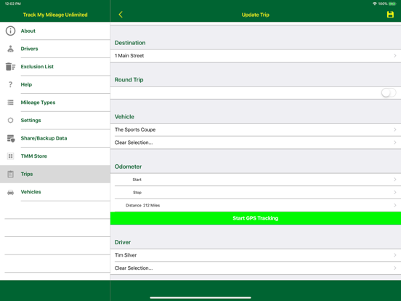Image resolution: width=401 pixels, height=301 pixels.
Task: Open the Exclusion List menu entry
Action: click(55, 67)
